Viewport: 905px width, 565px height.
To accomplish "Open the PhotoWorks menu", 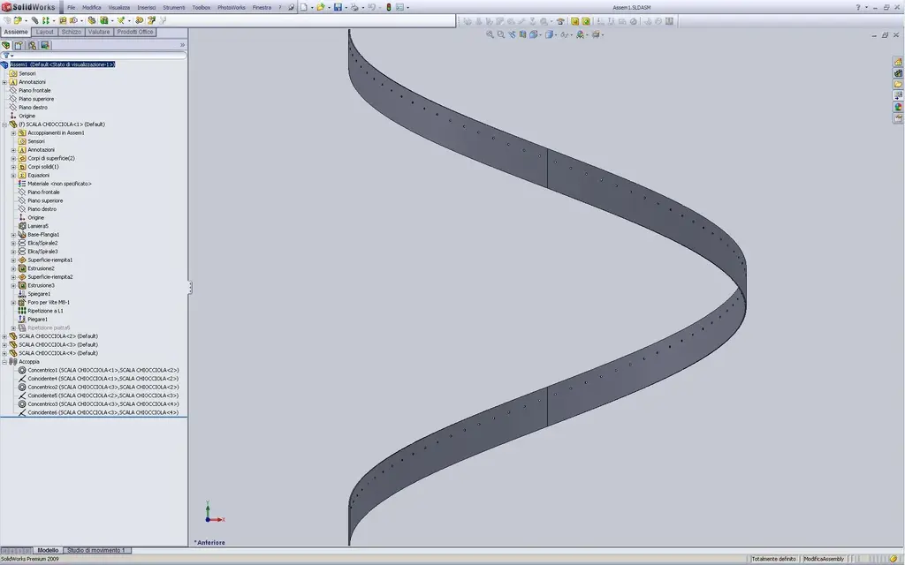I will pos(232,7).
